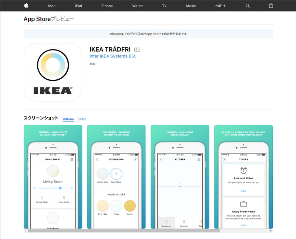Switch to iPad screenshots tab
The height and width of the screenshot is (239, 296).
[x=82, y=119]
